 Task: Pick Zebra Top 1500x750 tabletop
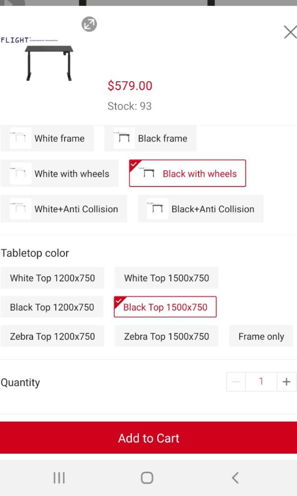(x=166, y=336)
